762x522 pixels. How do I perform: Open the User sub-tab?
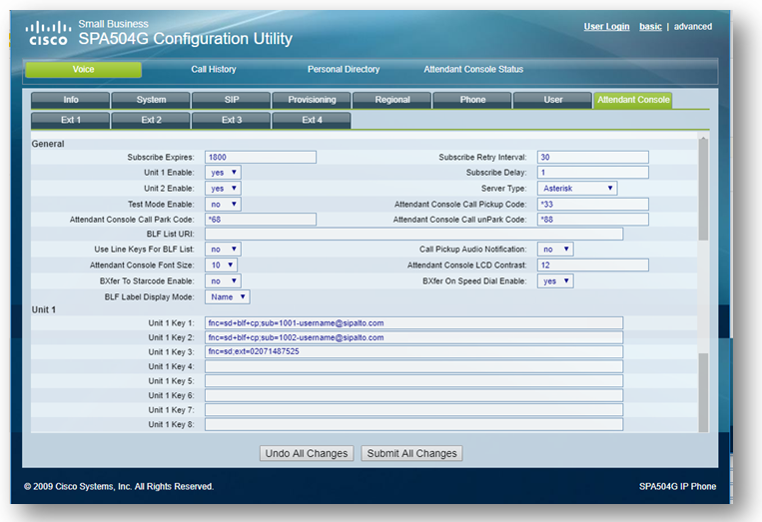pos(553,100)
